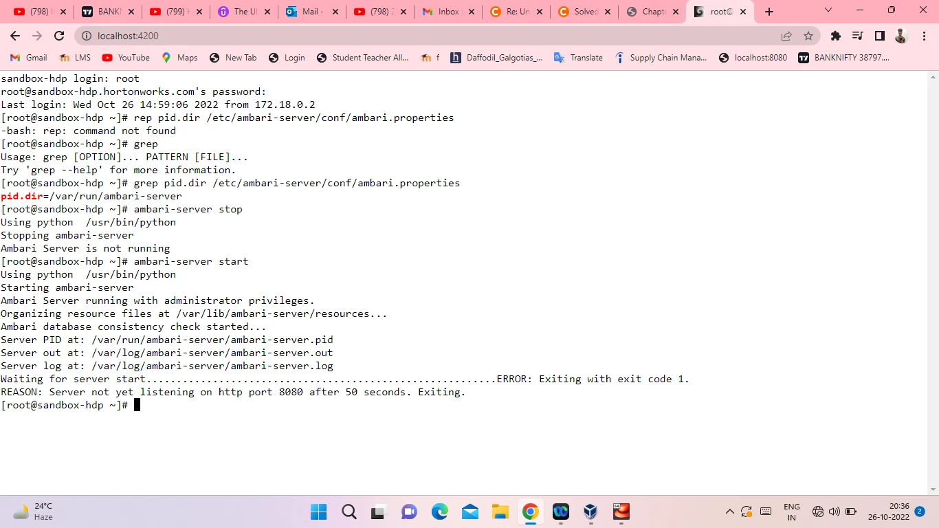Open the localhost:8080 bookmark

click(x=753, y=58)
